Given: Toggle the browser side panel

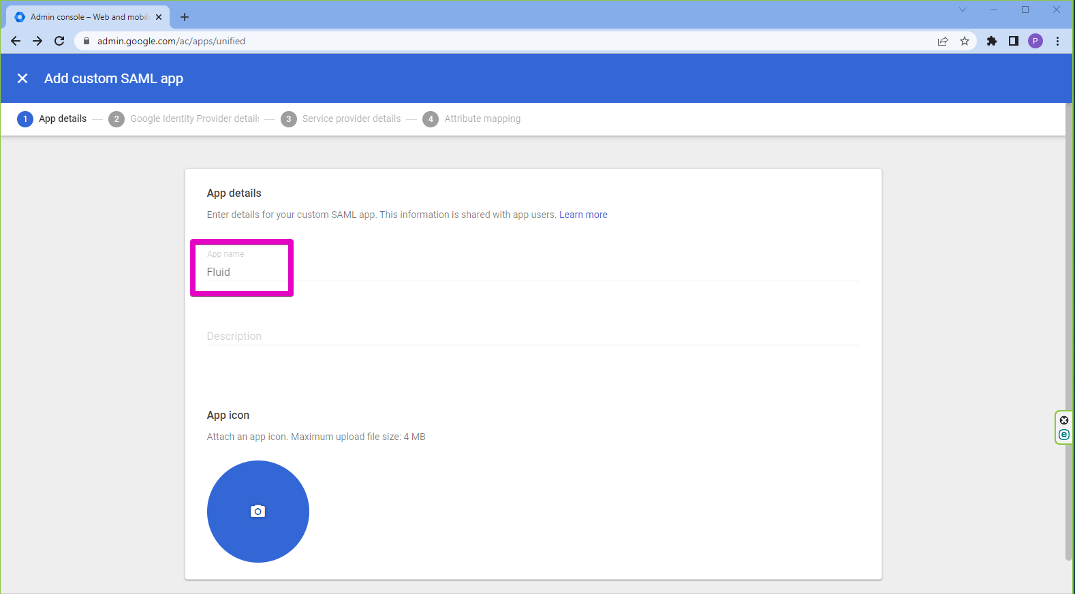Looking at the screenshot, I should (x=1014, y=41).
